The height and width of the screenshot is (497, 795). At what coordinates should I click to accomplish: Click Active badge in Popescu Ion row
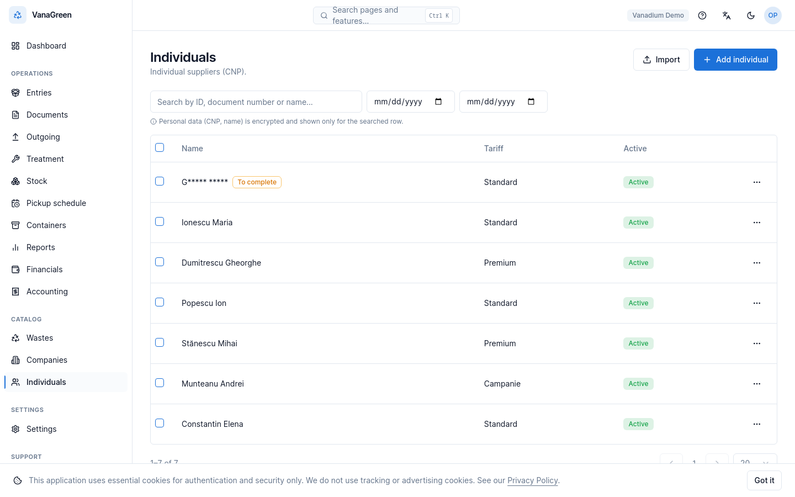point(638,303)
